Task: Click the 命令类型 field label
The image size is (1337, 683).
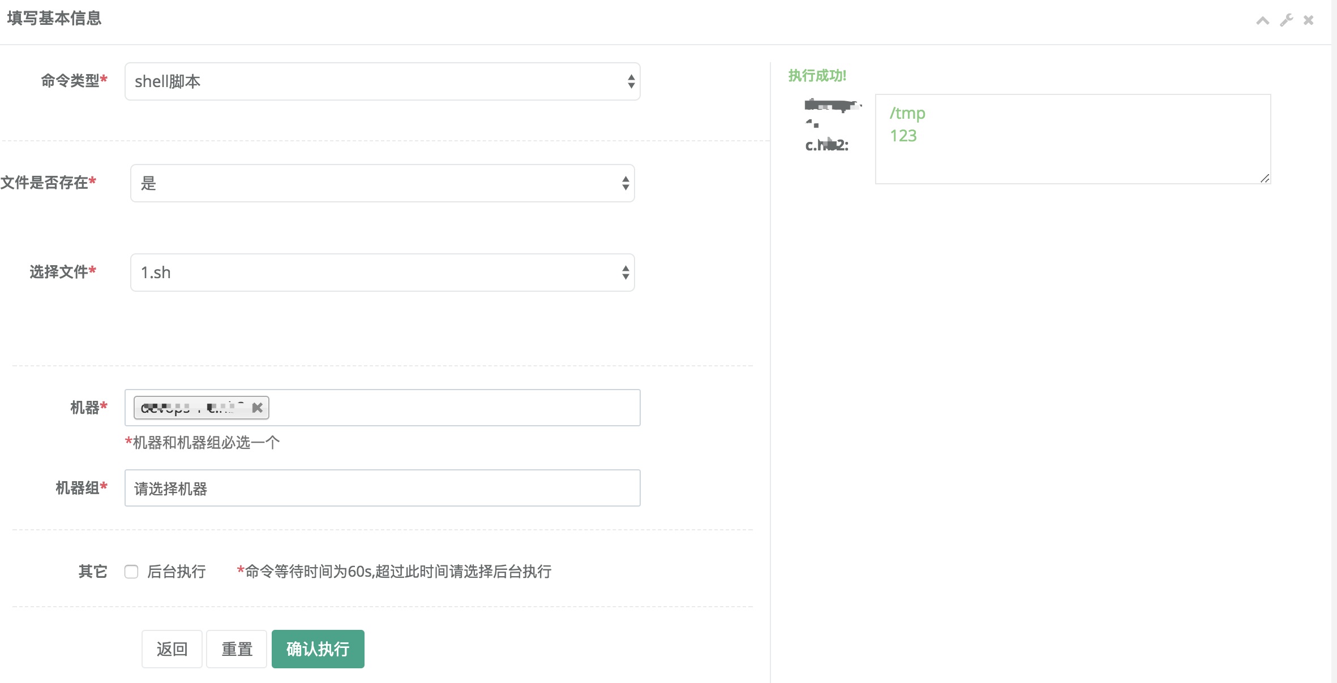Action: 74,81
